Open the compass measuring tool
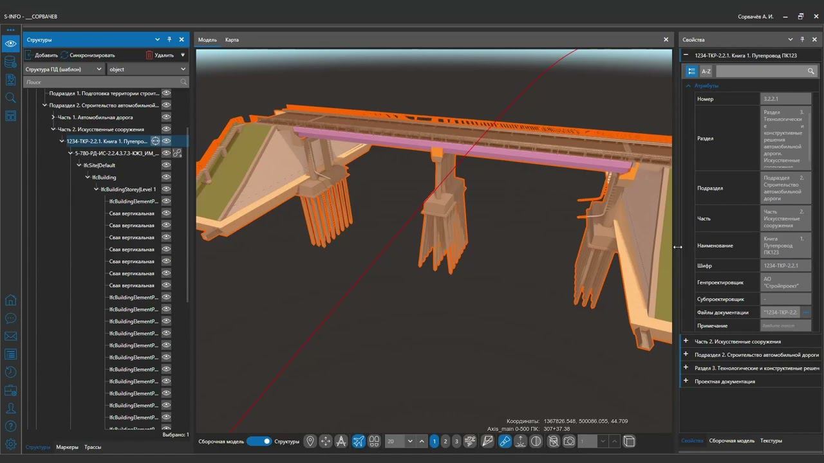This screenshot has width=824, height=463. pyautogui.click(x=341, y=441)
